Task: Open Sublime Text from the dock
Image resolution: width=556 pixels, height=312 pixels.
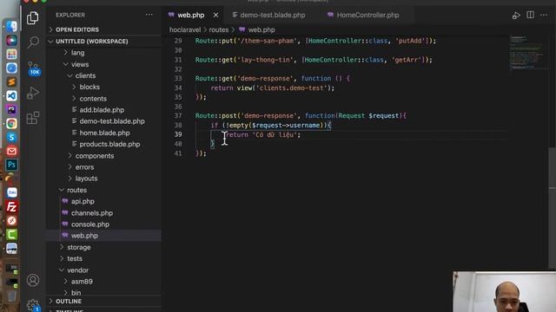Action: click(11, 81)
